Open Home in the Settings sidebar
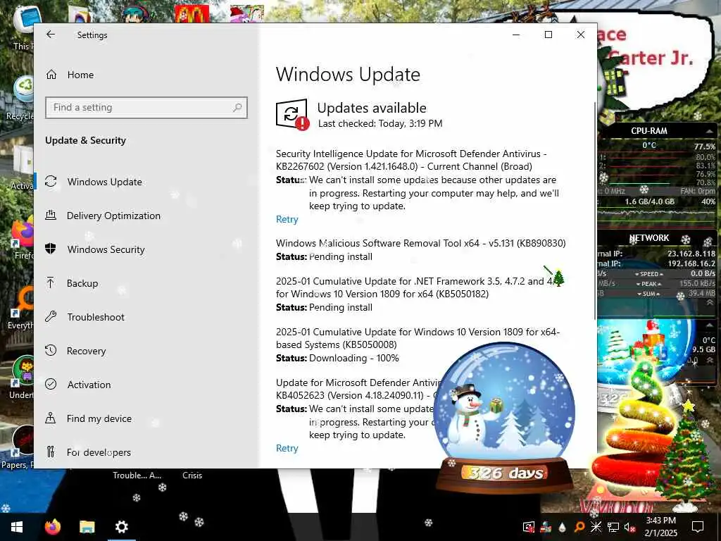The image size is (721, 541). (x=80, y=75)
